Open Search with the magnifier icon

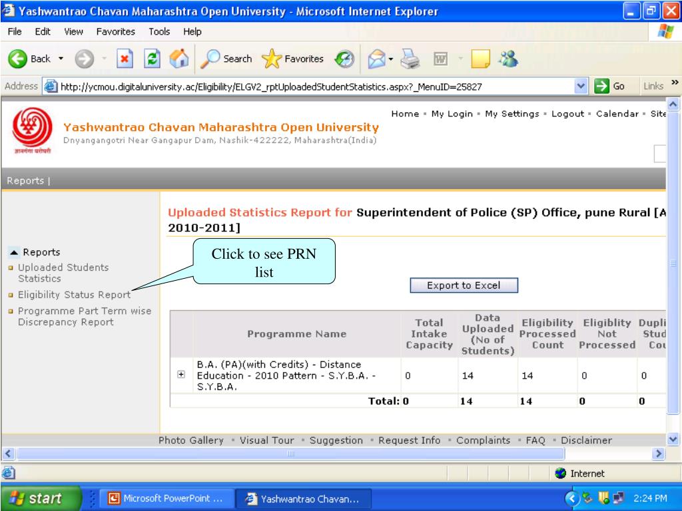210,59
